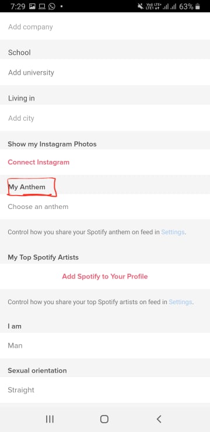Open recent apps with three-bar icon

(x=50, y=419)
